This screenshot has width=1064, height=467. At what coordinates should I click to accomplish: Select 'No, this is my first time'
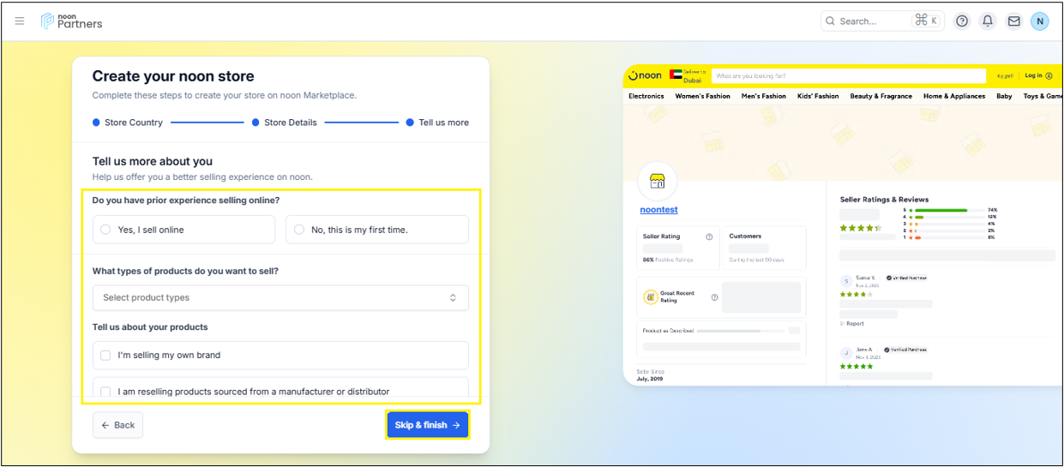click(x=299, y=230)
